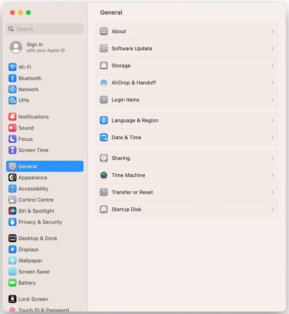Open Wi-Fi settings via its sidebar icon

(x=12, y=67)
